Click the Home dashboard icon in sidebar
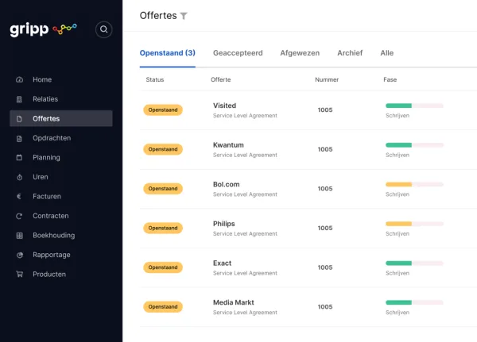477x342 pixels. click(19, 80)
